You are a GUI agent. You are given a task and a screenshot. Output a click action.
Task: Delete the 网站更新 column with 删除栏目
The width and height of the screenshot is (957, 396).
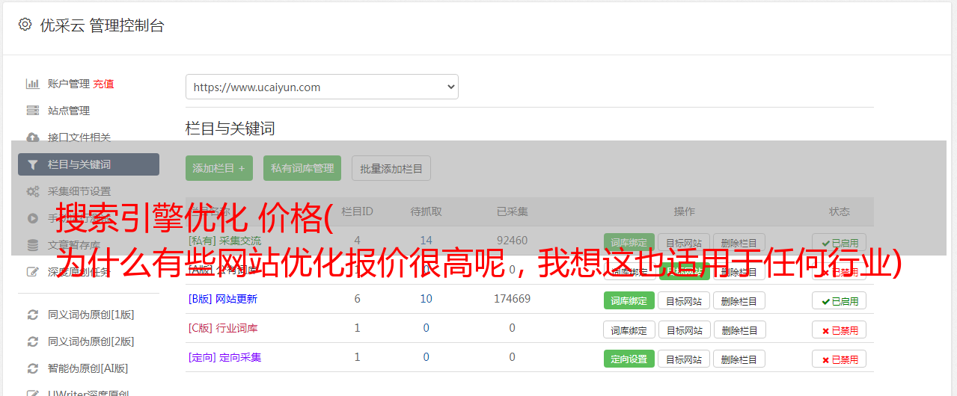click(739, 300)
